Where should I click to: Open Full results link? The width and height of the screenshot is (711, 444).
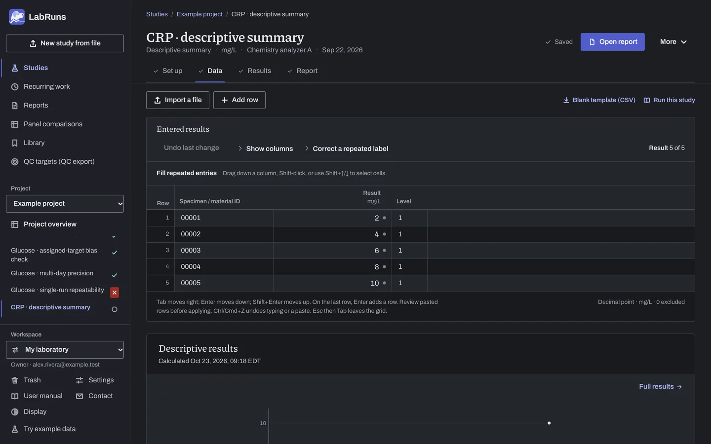(661, 387)
